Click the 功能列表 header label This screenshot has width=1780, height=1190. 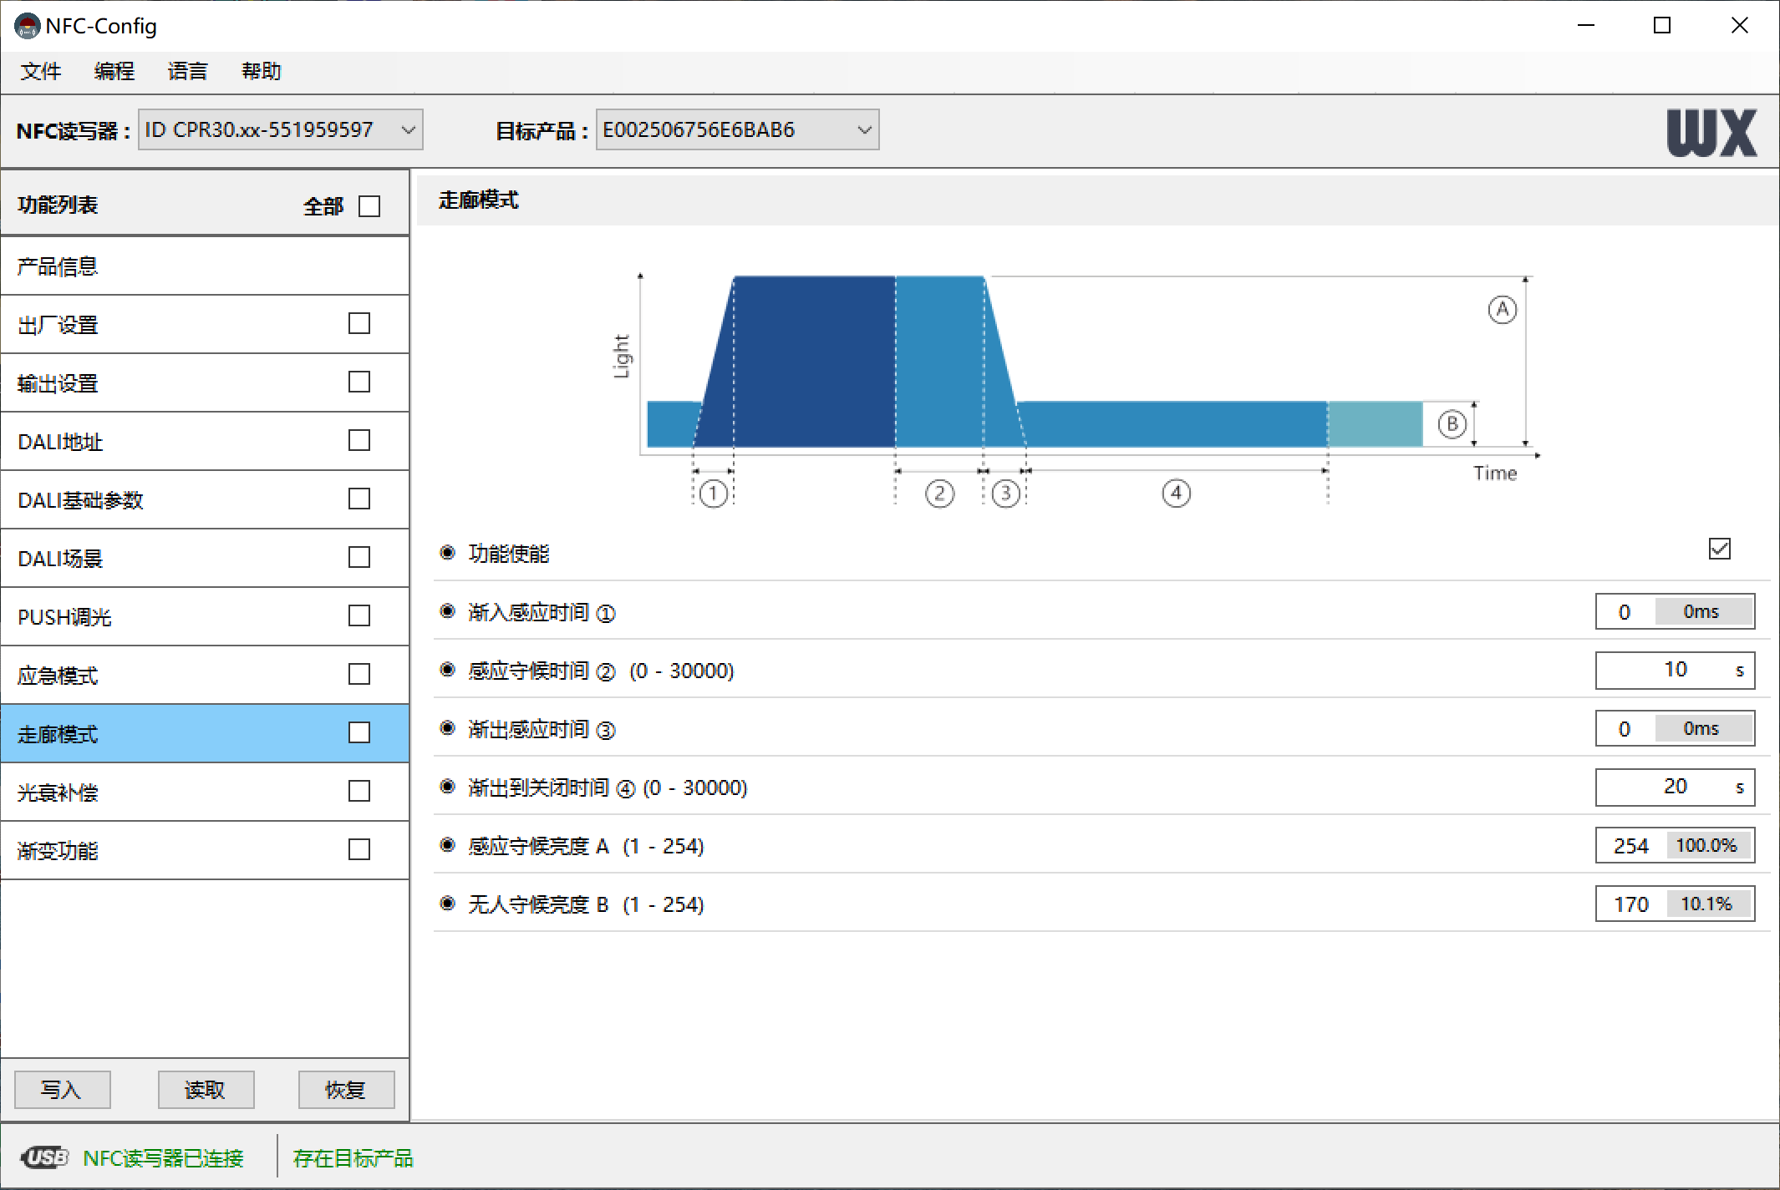click(x=58, y=205)
